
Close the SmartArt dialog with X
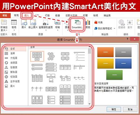click(x=134, y=39)
